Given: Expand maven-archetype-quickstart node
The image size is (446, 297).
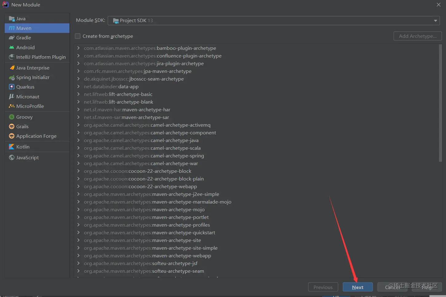Looking at the screenshot, I should [x=79, y=232].
